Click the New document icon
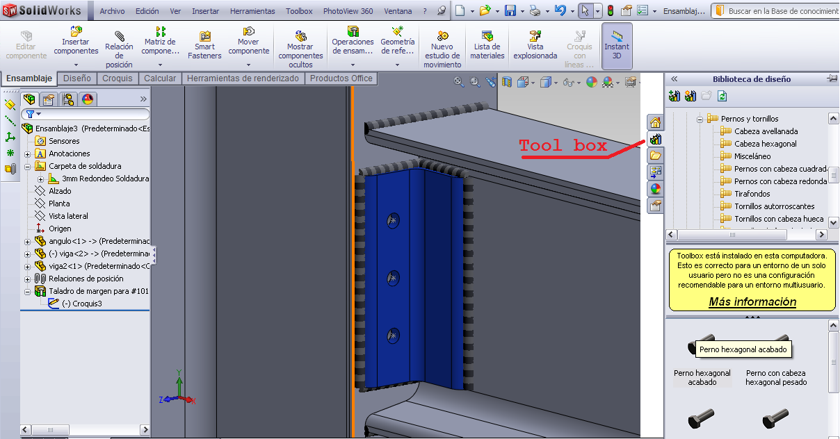 click(460, 10)
